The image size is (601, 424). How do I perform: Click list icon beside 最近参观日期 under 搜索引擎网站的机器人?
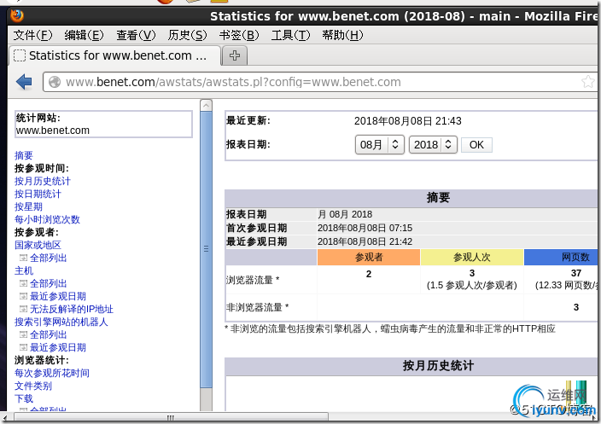pyautogui.click(x=23, y=347)
